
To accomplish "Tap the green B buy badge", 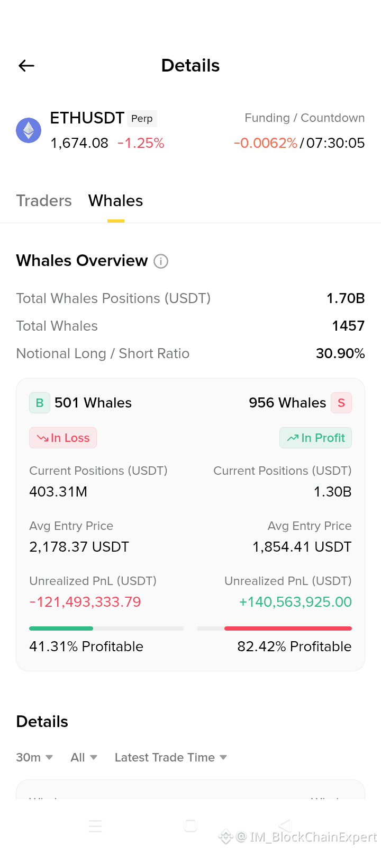I will tap(40, 403).
